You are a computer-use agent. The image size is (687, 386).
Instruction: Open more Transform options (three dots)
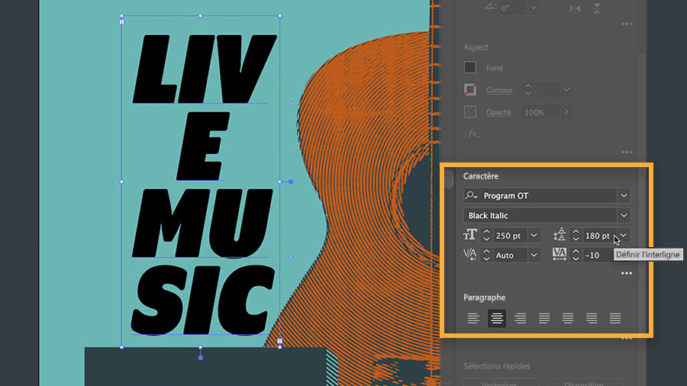coord(627,24)
